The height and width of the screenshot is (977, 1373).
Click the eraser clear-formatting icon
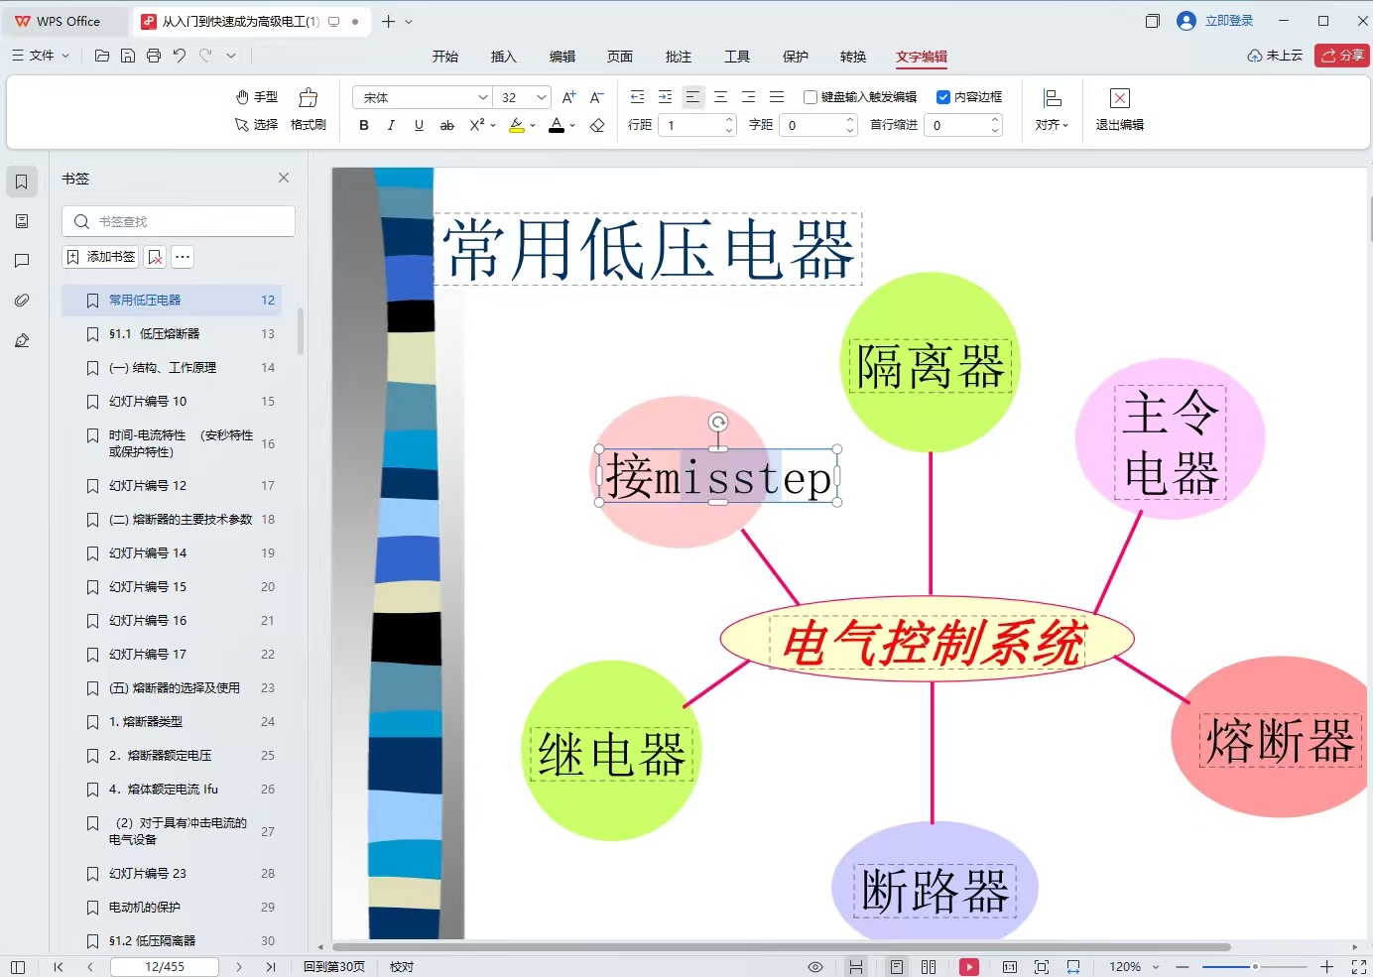click(x=597, y=125)
